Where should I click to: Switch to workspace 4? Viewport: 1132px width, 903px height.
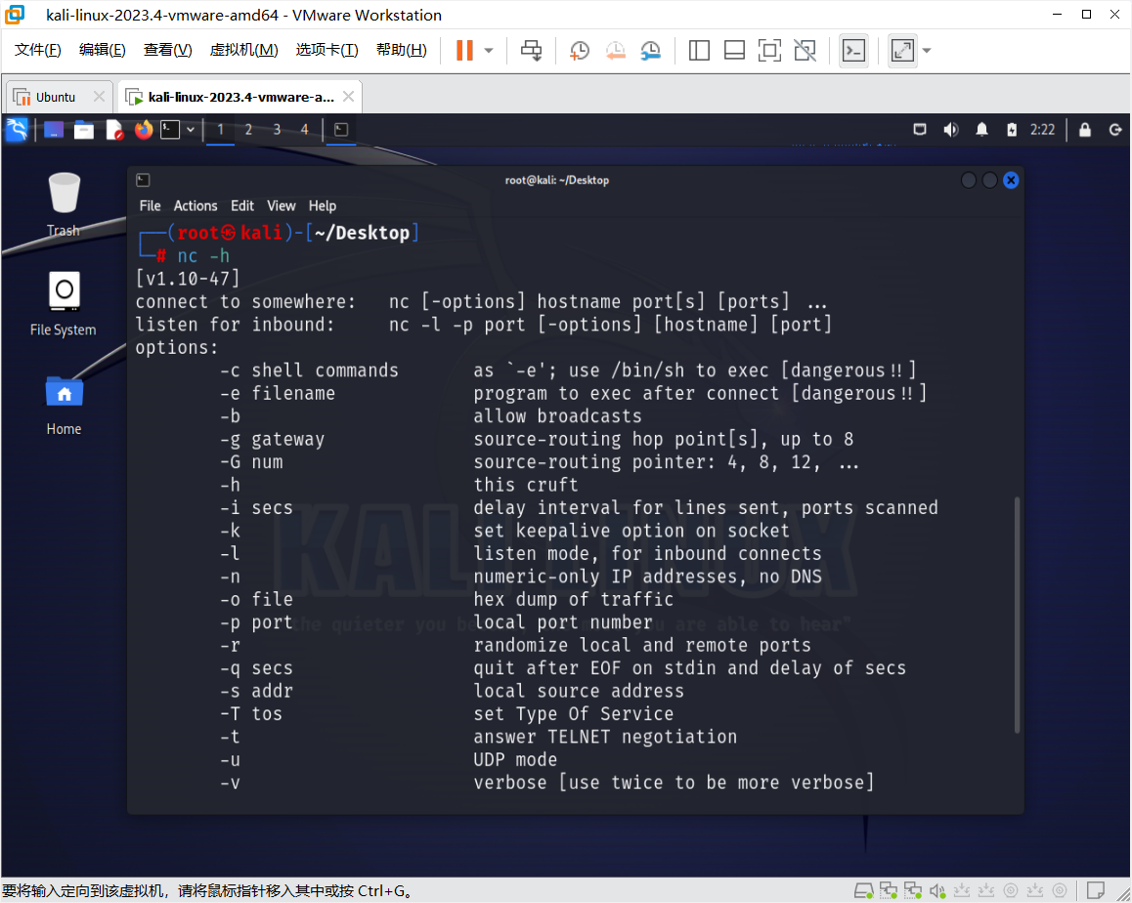(x=305, y=130)
